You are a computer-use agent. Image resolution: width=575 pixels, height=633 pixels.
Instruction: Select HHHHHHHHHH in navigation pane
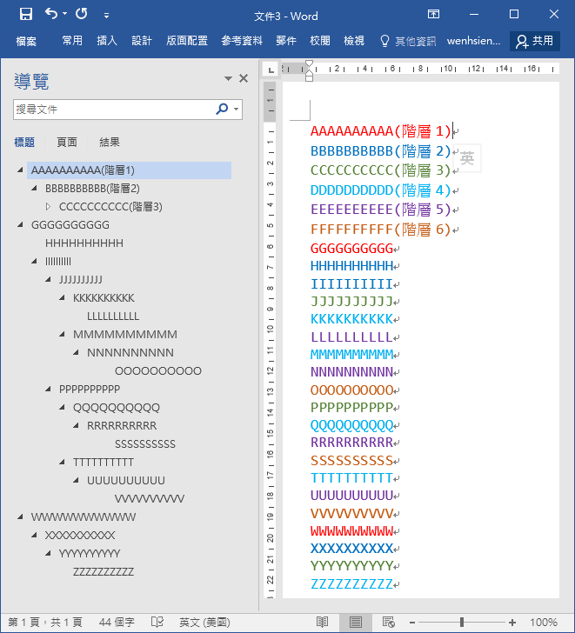[84, 243]
